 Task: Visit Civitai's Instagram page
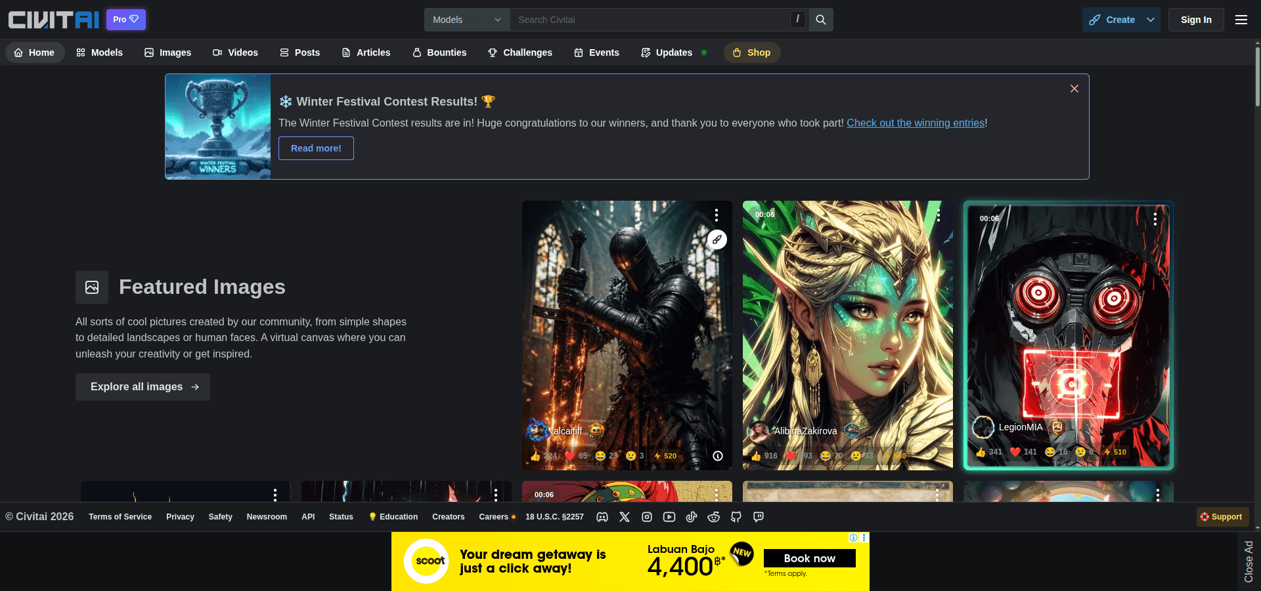[647, 517]
